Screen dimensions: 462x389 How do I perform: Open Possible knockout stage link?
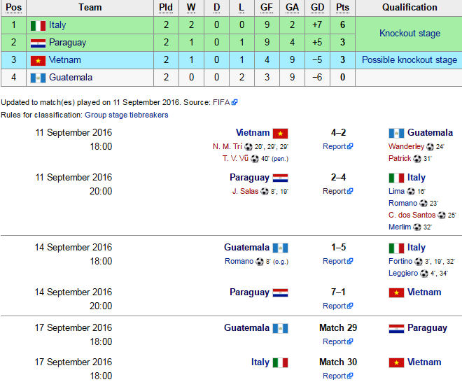[x=409, y=59]
